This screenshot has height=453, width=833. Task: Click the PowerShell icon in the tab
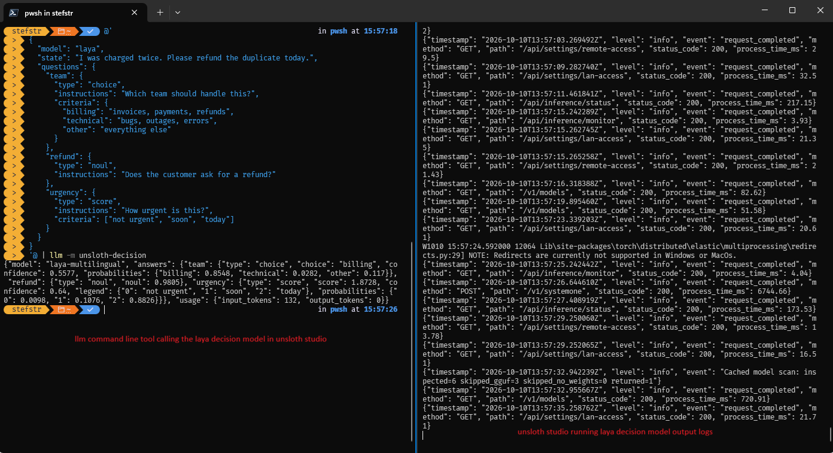13,12
